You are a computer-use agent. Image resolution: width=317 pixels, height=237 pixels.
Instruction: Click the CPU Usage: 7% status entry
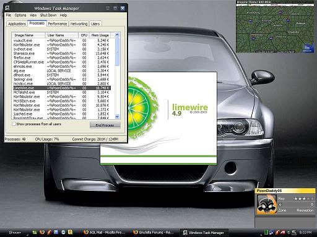click(47, 139)
